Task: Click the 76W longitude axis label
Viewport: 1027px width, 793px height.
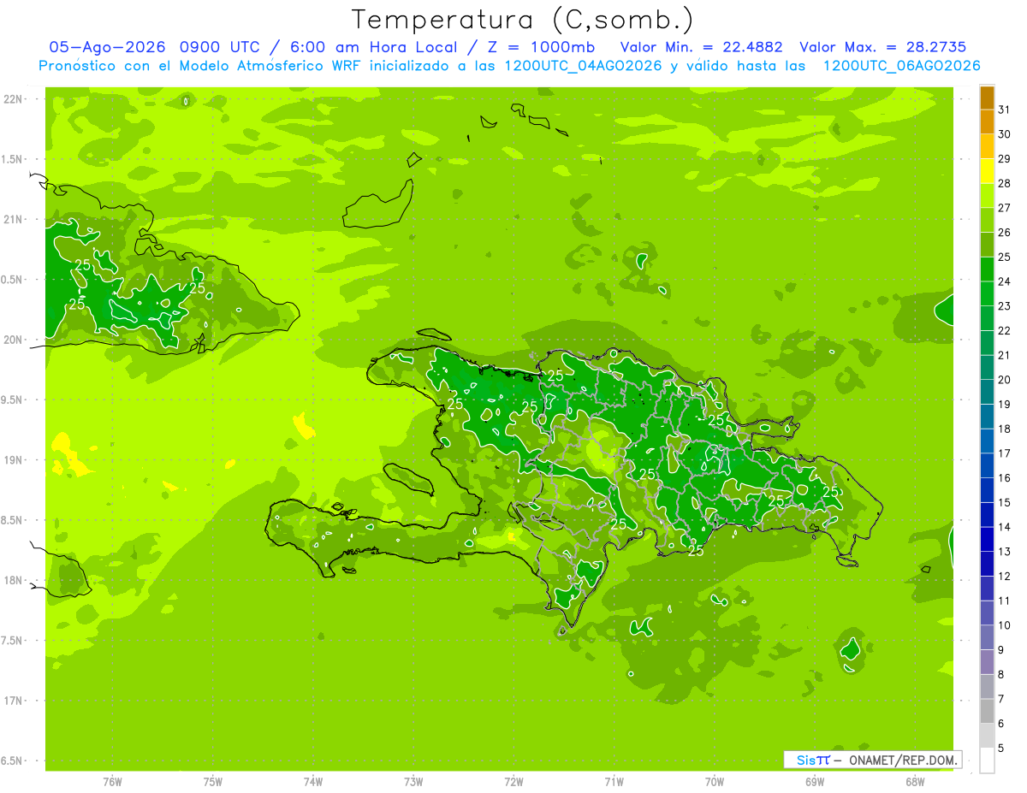Action: coord(112,781)
